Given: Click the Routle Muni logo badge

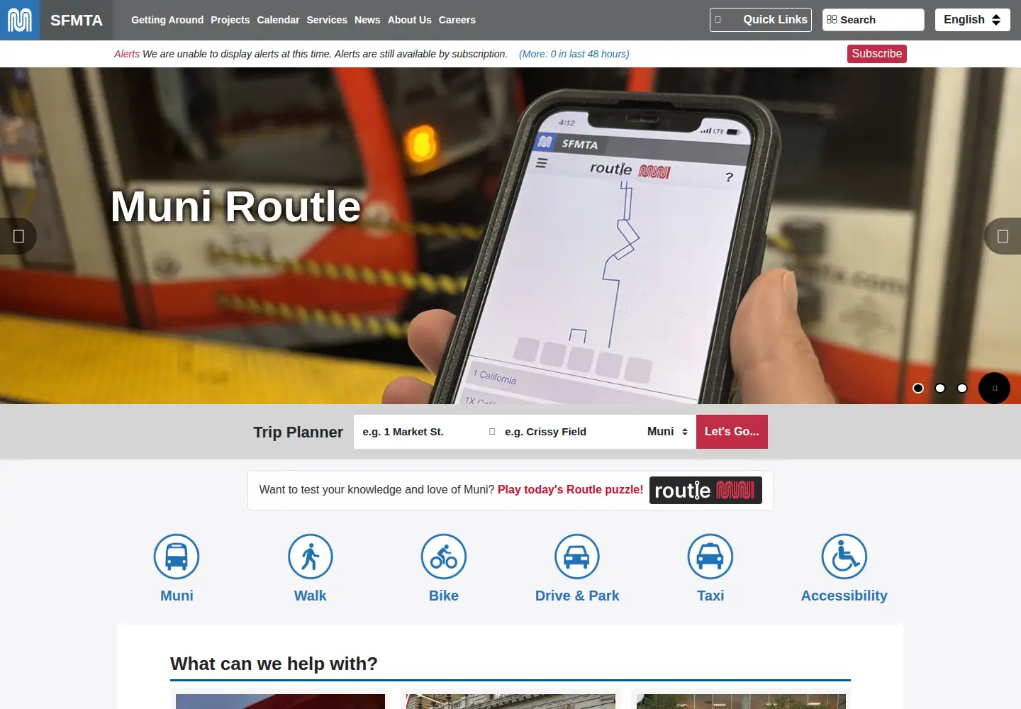Looking at the screenshot, I should pyautogui.click(x=705, y=490).
